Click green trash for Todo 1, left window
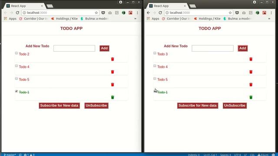Viewport: 278px width, 156px height. coord(113,97)
